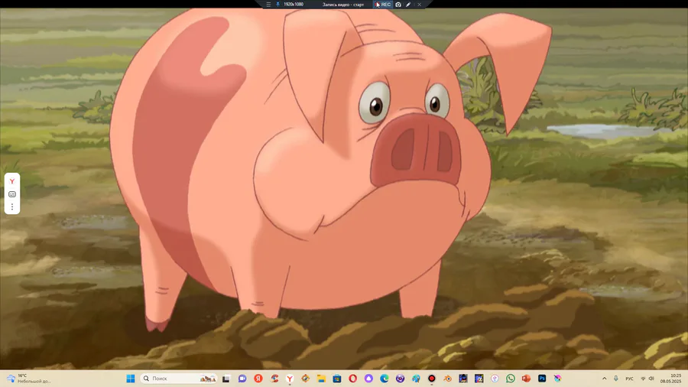688x387 pixels.
Task: Open the recorder hamburger menu
Action: pyautogui.click(x=268, y=5)
